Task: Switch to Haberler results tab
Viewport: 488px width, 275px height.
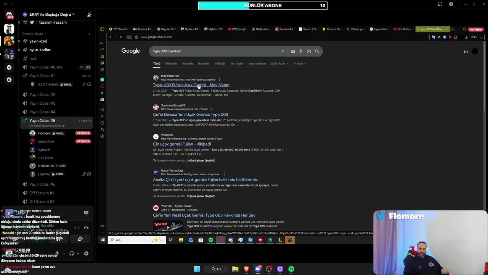Action: pos(204,63)
